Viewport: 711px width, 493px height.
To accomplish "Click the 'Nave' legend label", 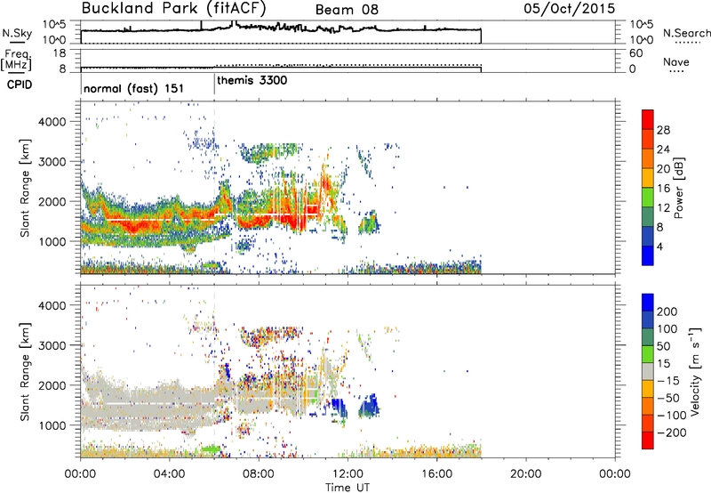I will coord(676,61).
